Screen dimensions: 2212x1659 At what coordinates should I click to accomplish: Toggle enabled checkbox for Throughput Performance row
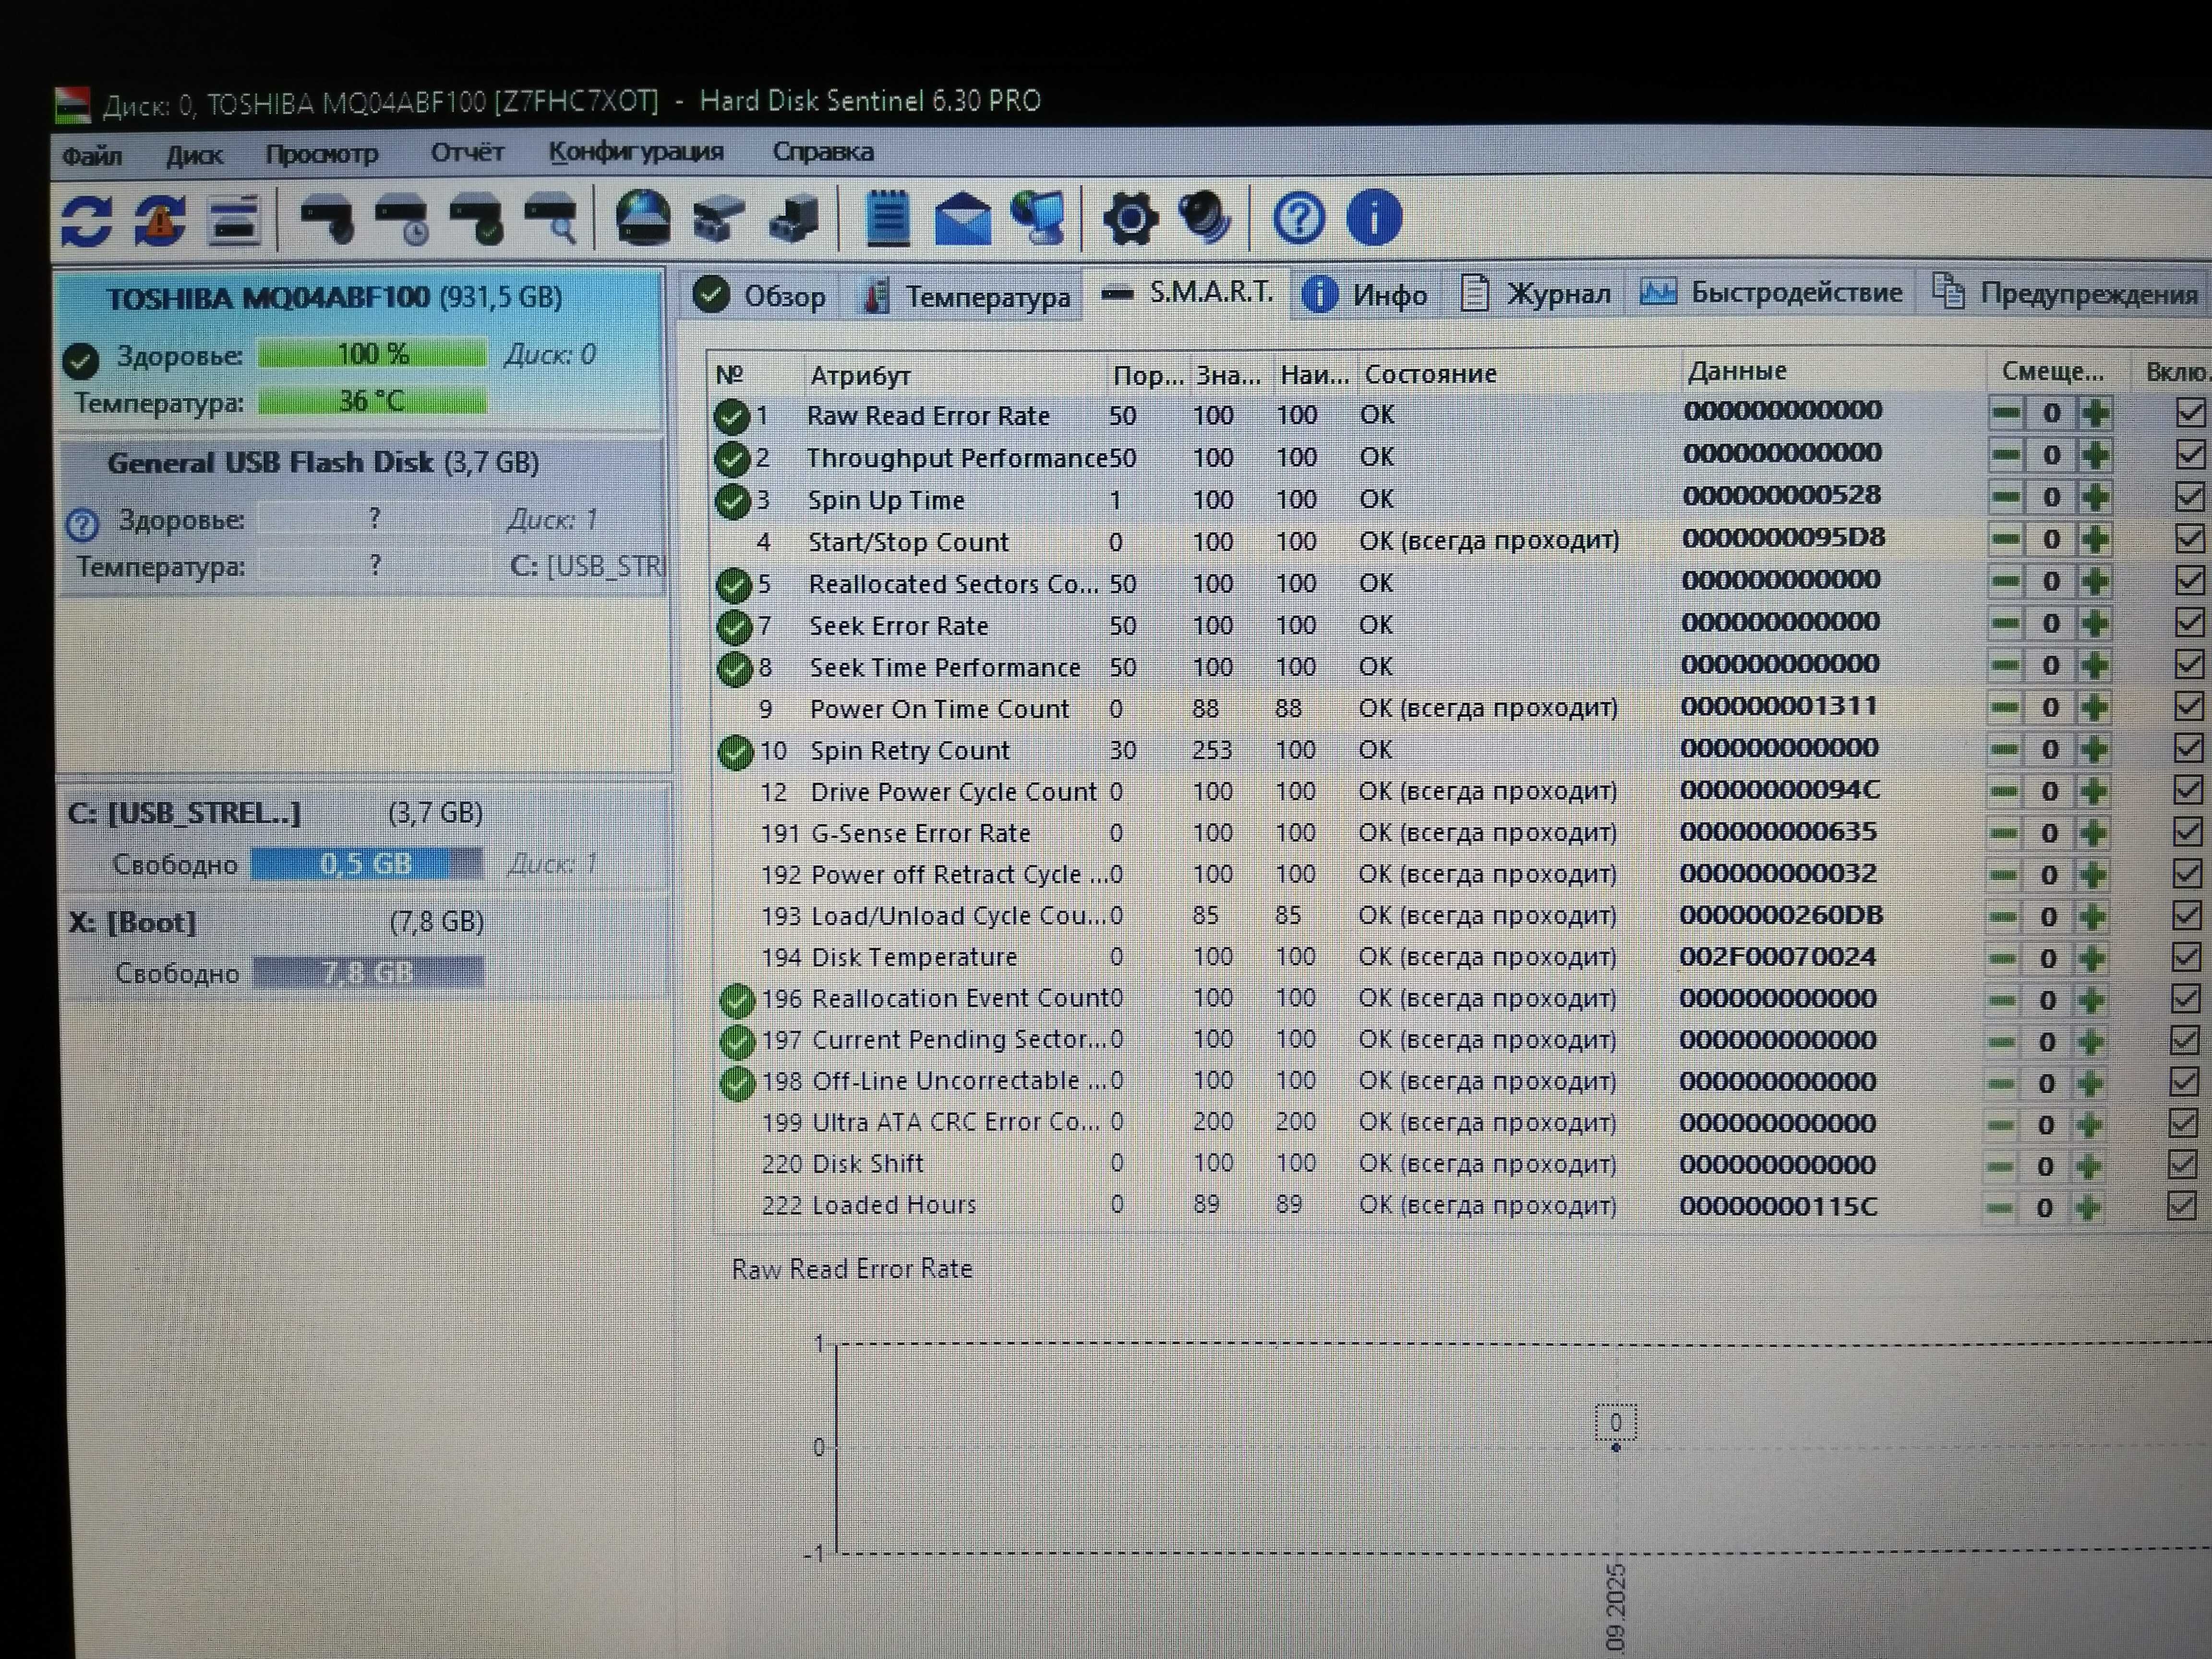coord(2190,454)
